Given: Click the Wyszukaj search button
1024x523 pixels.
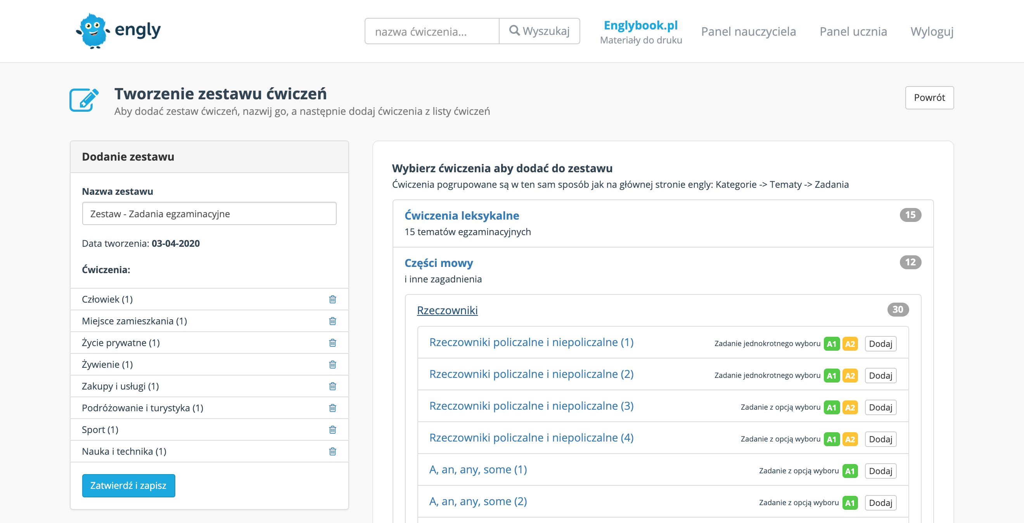Looking at the screenshot, I should click(x=540, y=31).
